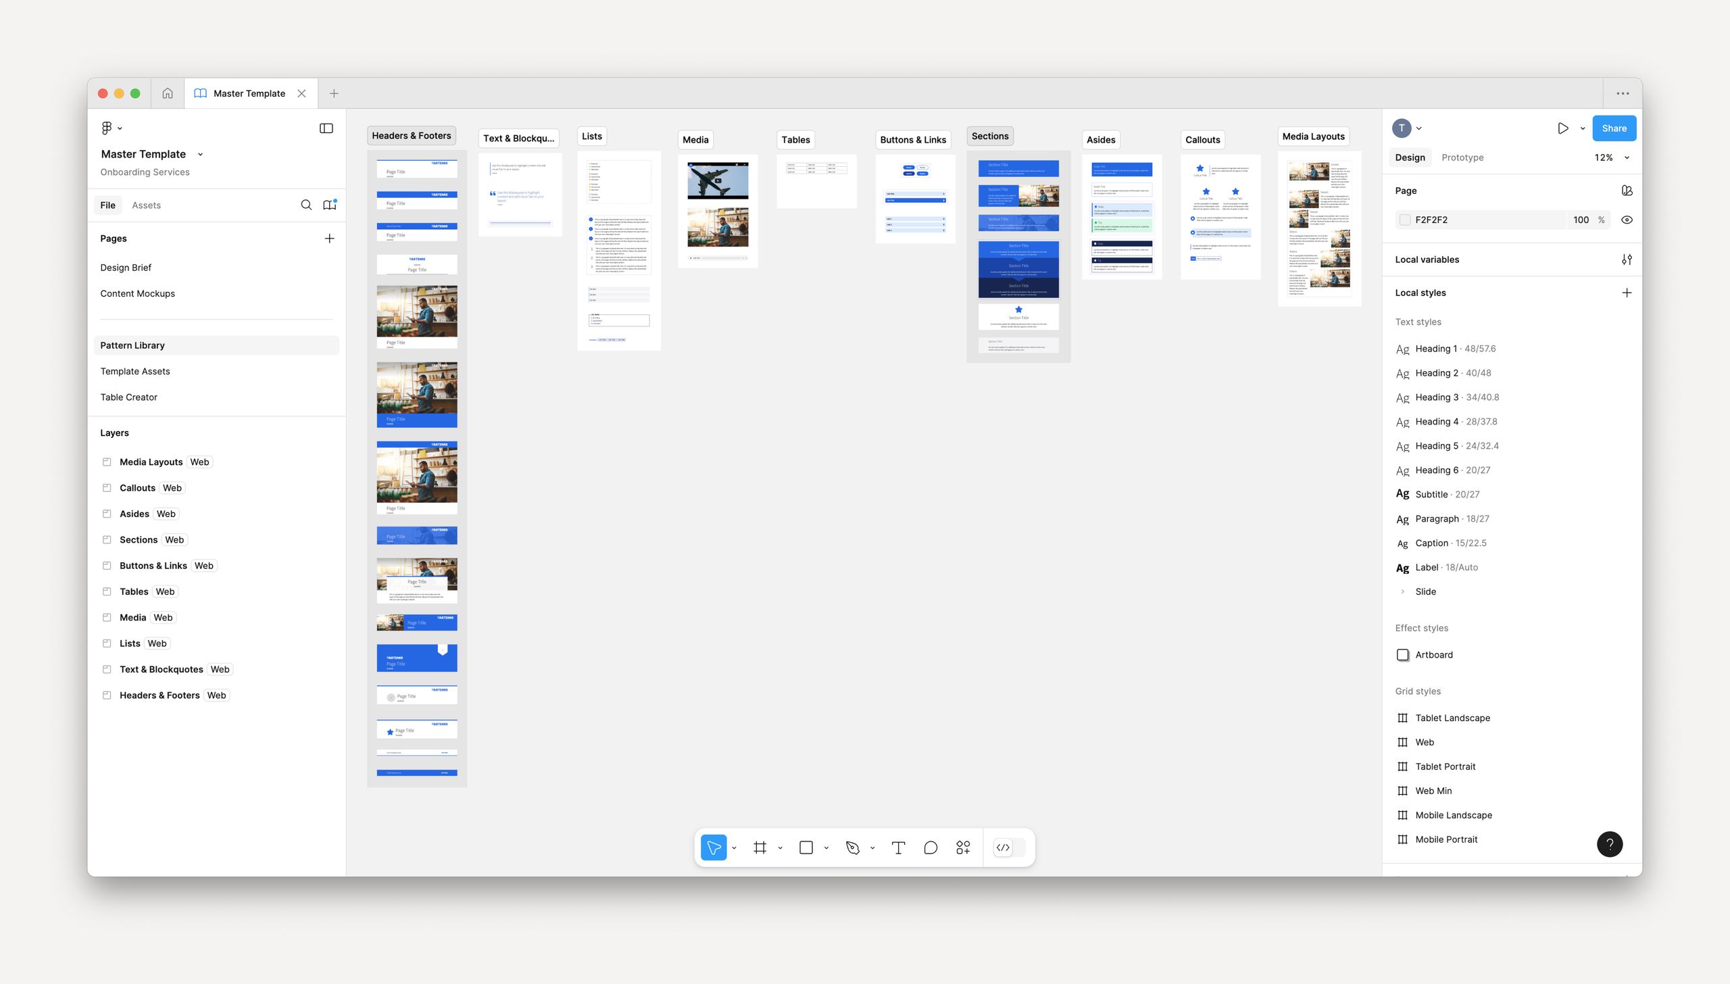This screenshot has height=984, width=1730.
Task: Expand the Slide text style group
Action: [1404, 591]
